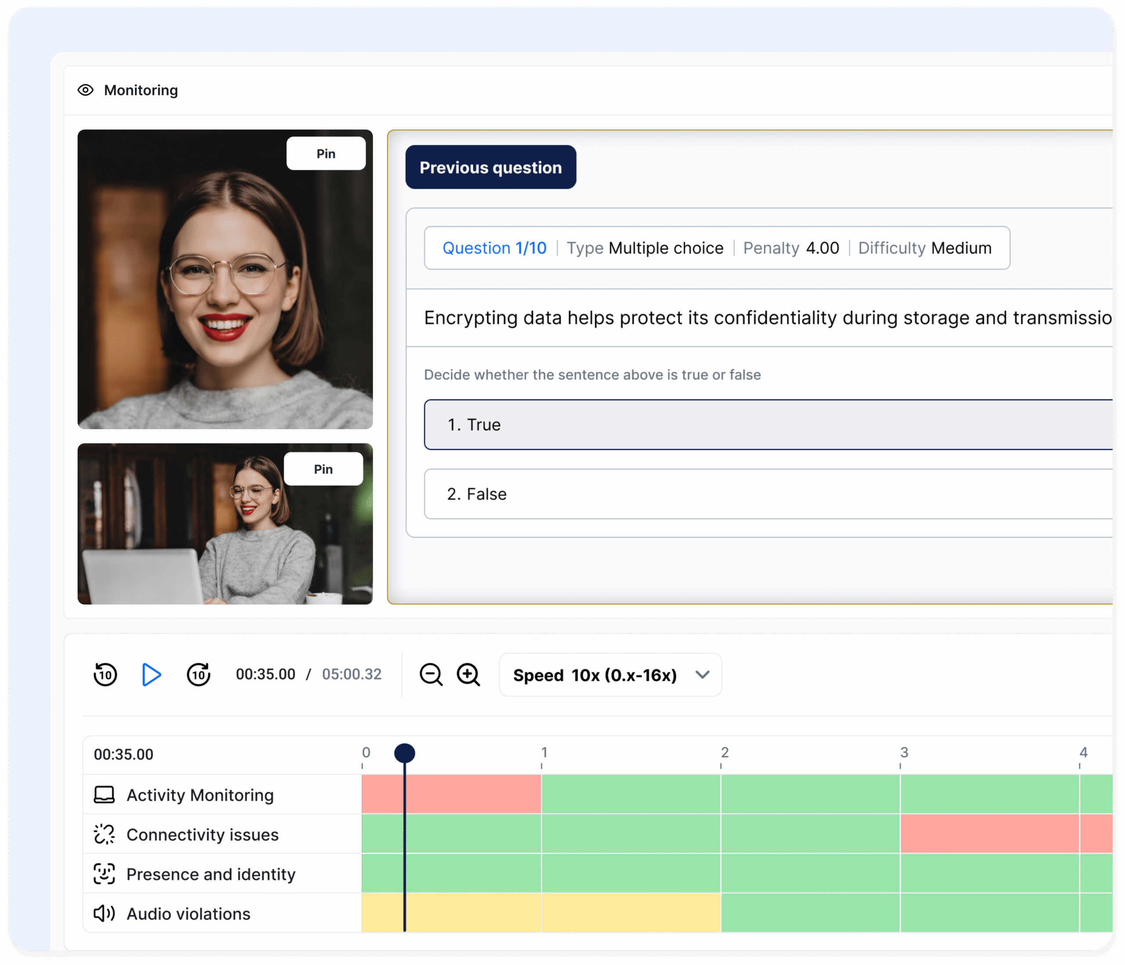1125x965 pixels.
Task: Skip forward 10 seconds
Action: 199,675
